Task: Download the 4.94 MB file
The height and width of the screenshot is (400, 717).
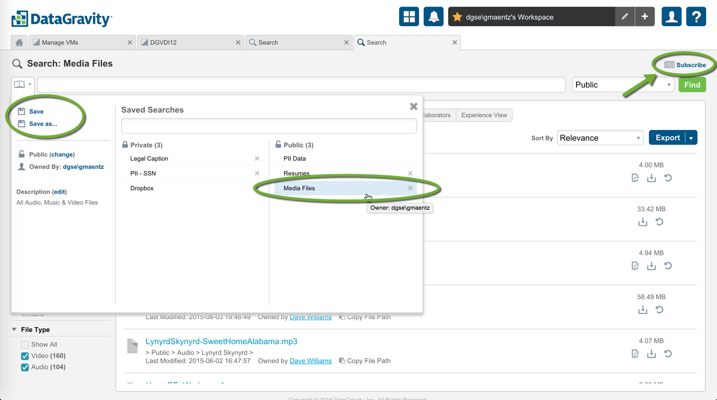Action: point(651,266)
